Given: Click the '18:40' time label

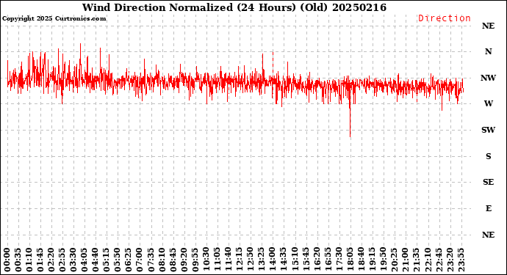Looking at the screenshot, I should point(361,260).
